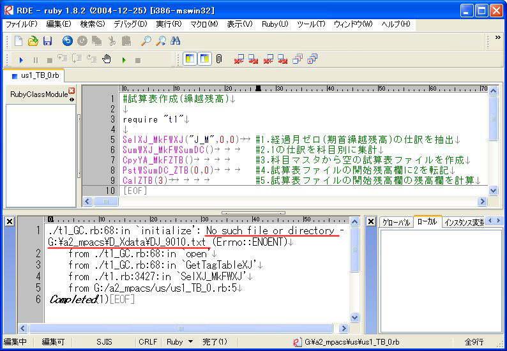Image resolution: width=507 pixels, height=351 pixels.
Task: Switch to the インスタンス変数 tab
Action: coord(464,222)
